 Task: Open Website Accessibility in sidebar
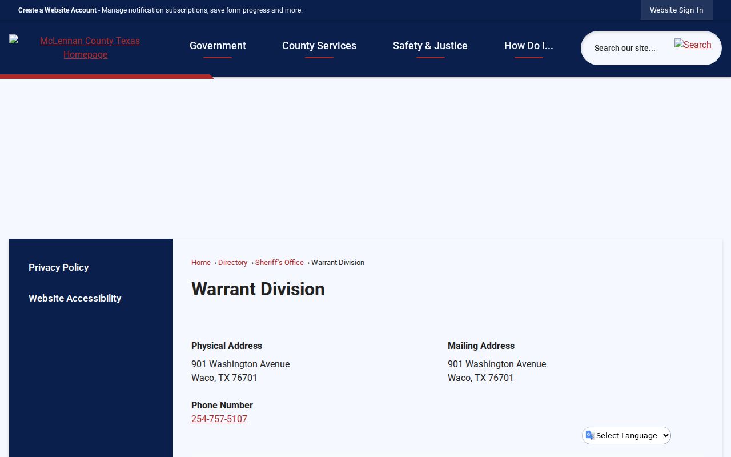(75, 298)
